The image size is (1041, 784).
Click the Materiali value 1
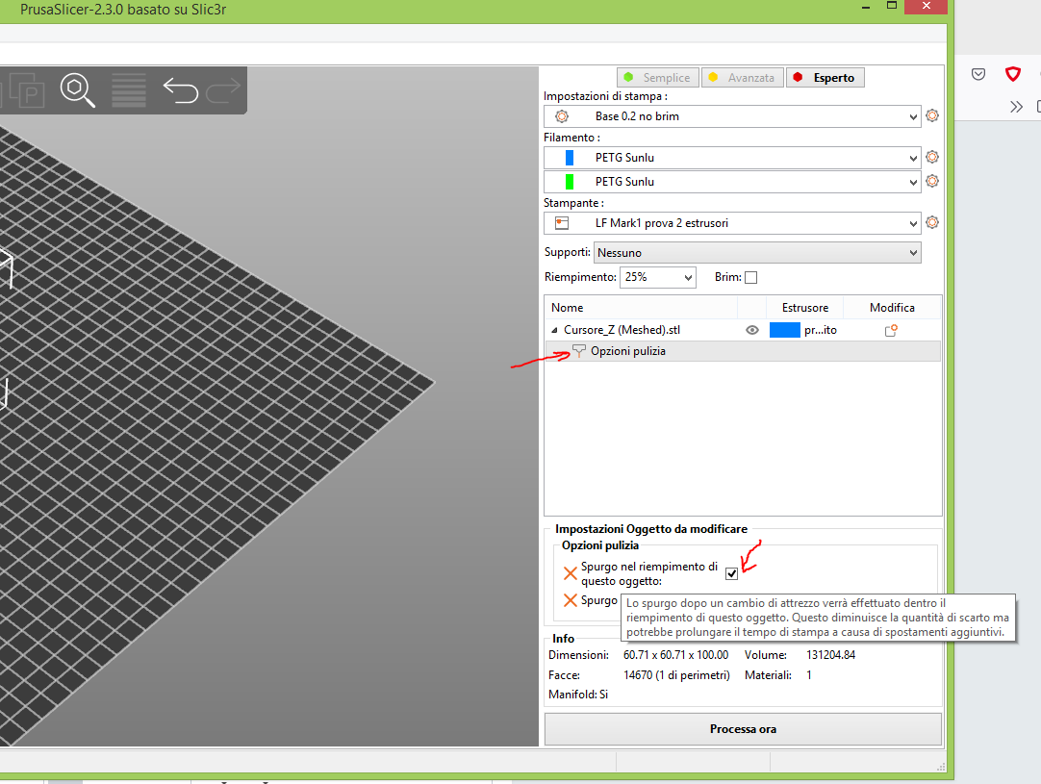808,675
